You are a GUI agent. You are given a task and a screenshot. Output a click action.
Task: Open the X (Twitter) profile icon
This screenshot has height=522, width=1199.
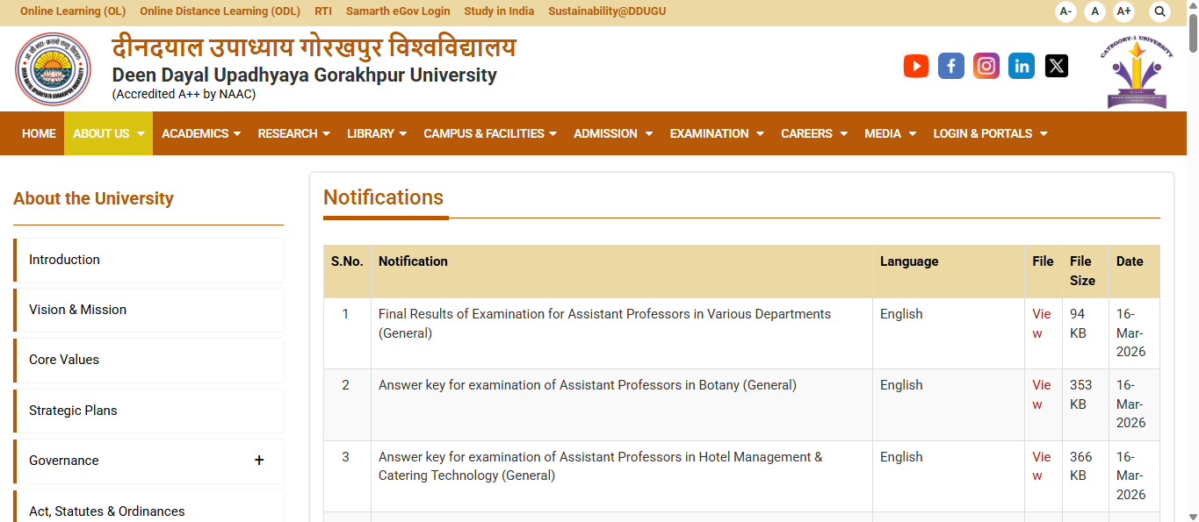1056,66
